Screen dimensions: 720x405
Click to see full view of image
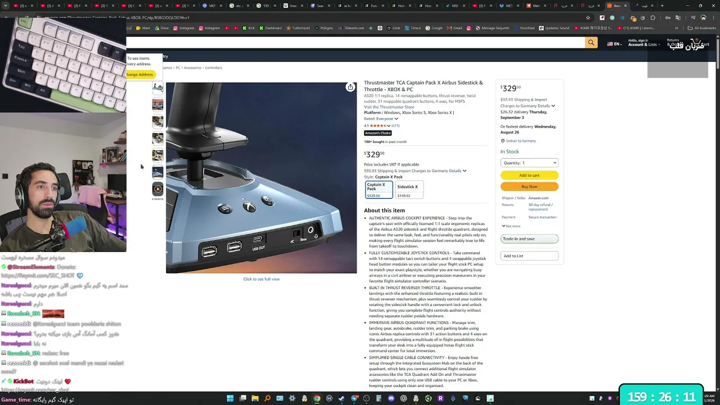coord(261,279)
